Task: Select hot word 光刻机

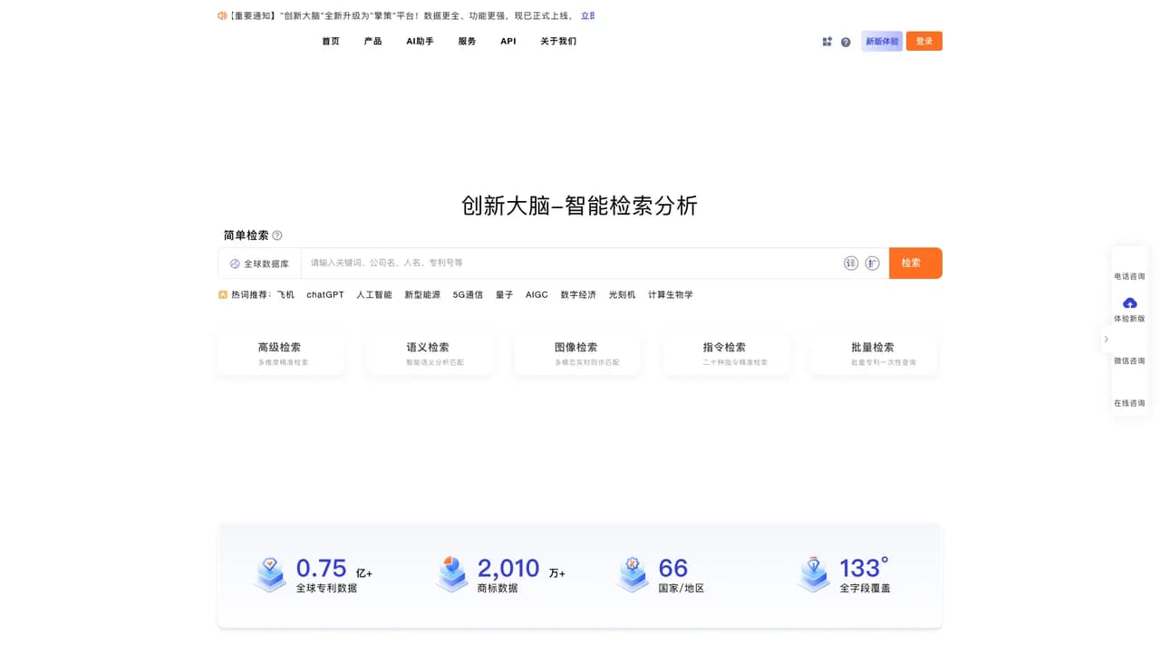Action: pos(623,295)
